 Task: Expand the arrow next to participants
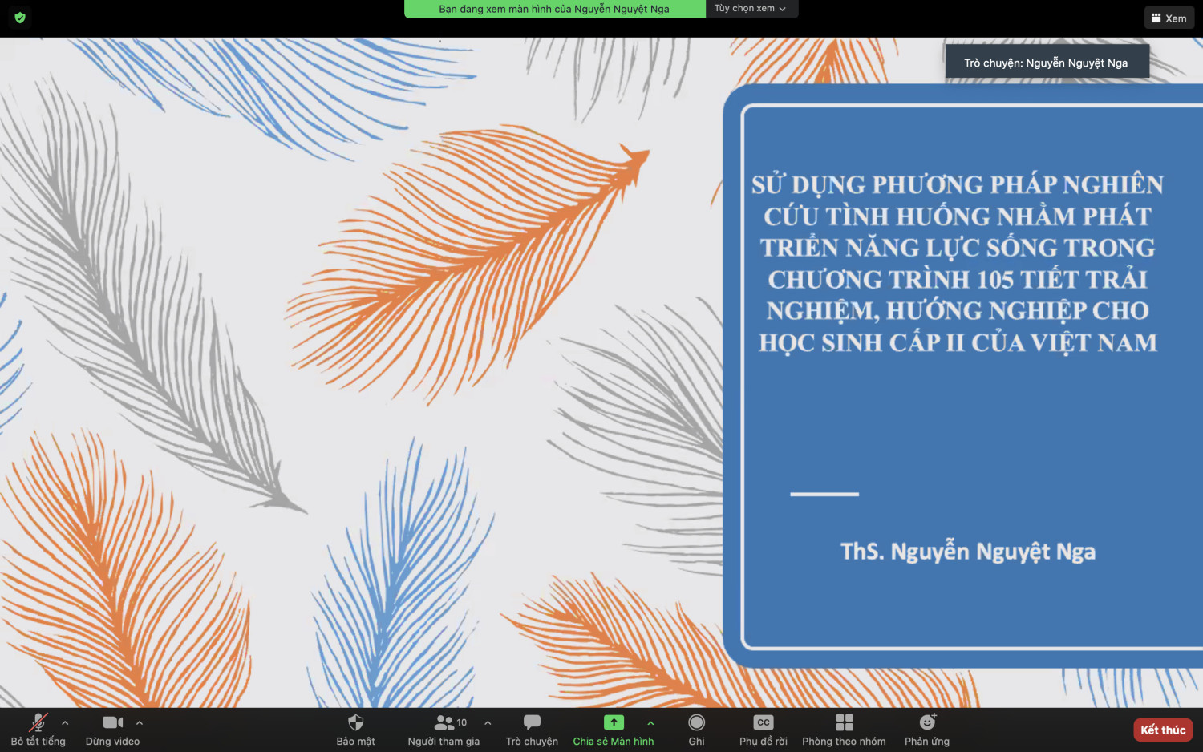click(488, 722)
